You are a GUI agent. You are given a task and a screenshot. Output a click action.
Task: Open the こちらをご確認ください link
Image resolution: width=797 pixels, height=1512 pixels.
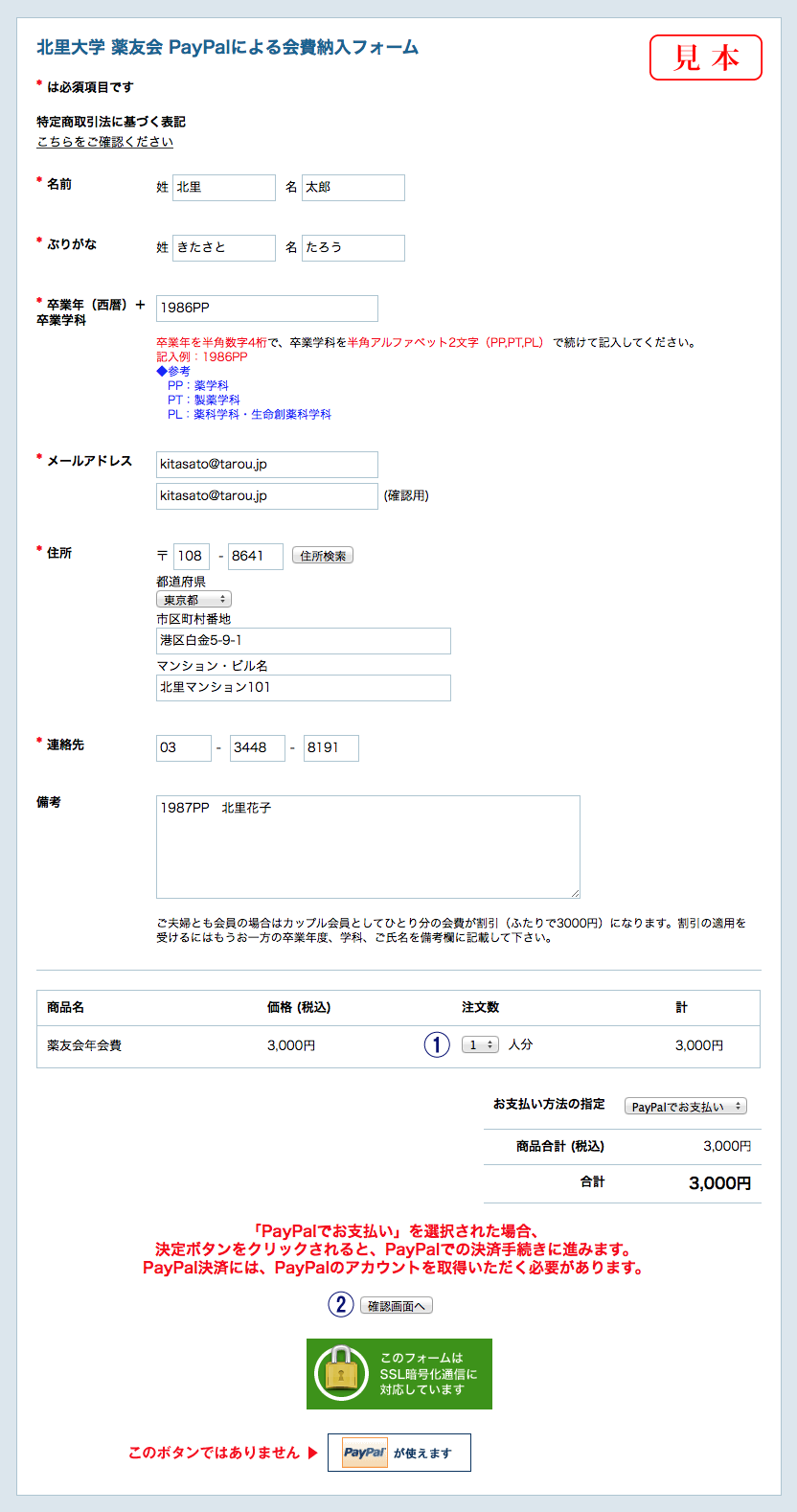coord(105,142)
